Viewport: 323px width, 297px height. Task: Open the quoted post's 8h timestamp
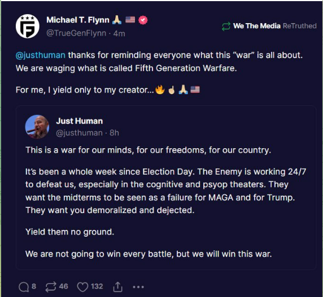coord(114,133)
